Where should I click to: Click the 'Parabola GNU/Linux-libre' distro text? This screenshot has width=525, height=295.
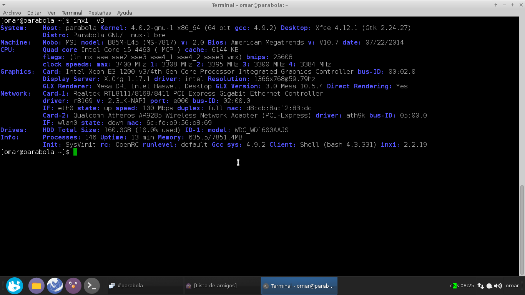pyautogui.click(x=120, y=35)
